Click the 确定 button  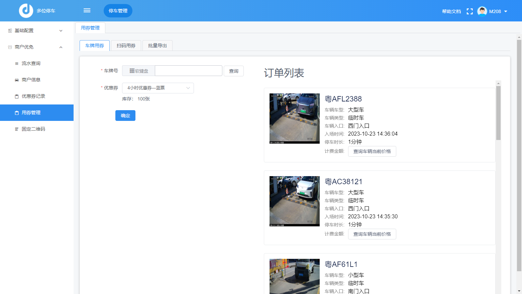click(125, 116)
